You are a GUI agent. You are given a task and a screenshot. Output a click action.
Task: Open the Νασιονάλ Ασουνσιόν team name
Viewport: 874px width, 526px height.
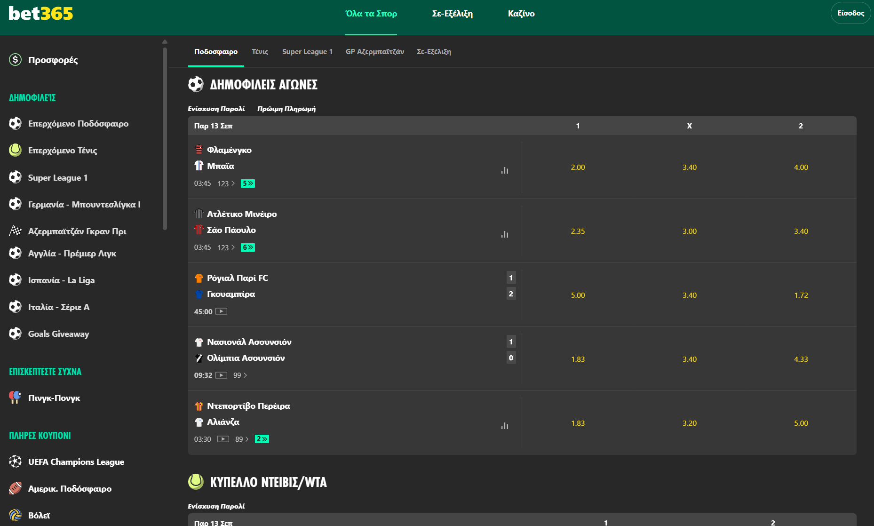coord(249,342)
